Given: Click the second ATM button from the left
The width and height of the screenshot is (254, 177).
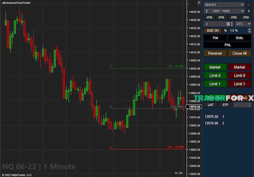Looking at the screenshot, I should pos(221,17).
